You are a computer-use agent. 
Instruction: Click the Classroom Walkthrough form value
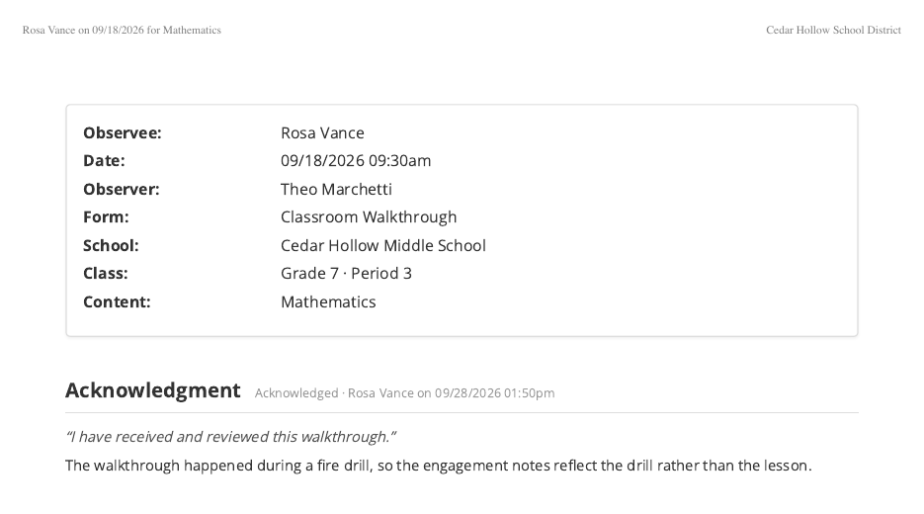coord(369,216)
